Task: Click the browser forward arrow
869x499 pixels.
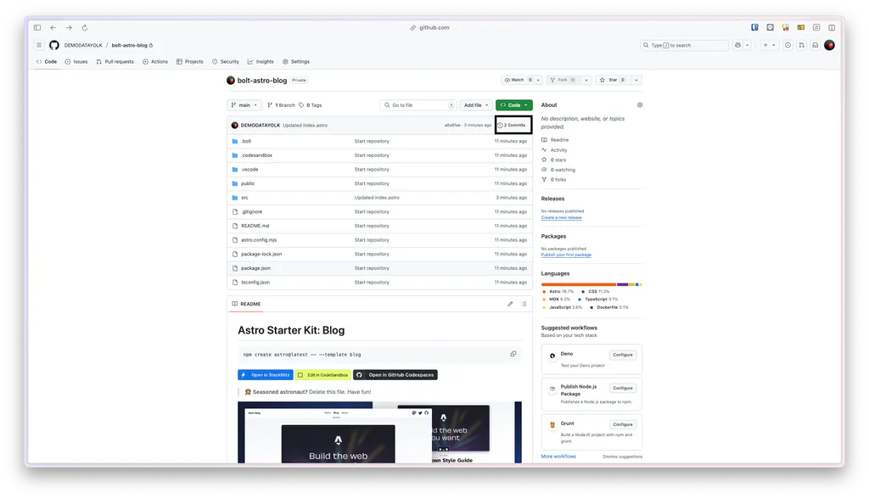Action: point(69,27)
